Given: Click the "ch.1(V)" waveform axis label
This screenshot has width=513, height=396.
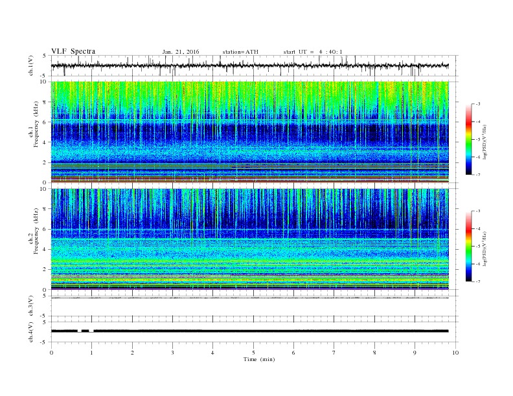Looking at the screenshot, I should 31,65.
